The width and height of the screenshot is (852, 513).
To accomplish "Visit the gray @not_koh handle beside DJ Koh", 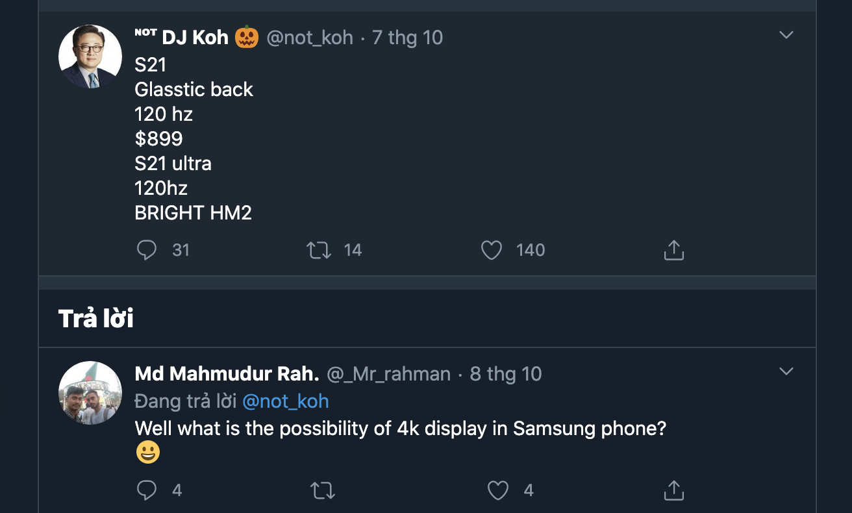I will 310,38.
